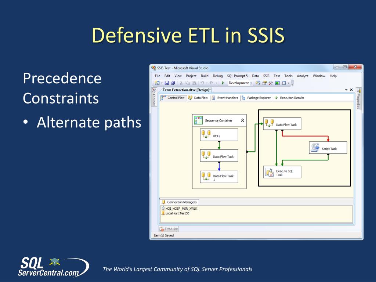Screen dimensions: 376x282
Task: Click the Save All toolbar icon
Action: pyautogui.click(x=173, y=83)
